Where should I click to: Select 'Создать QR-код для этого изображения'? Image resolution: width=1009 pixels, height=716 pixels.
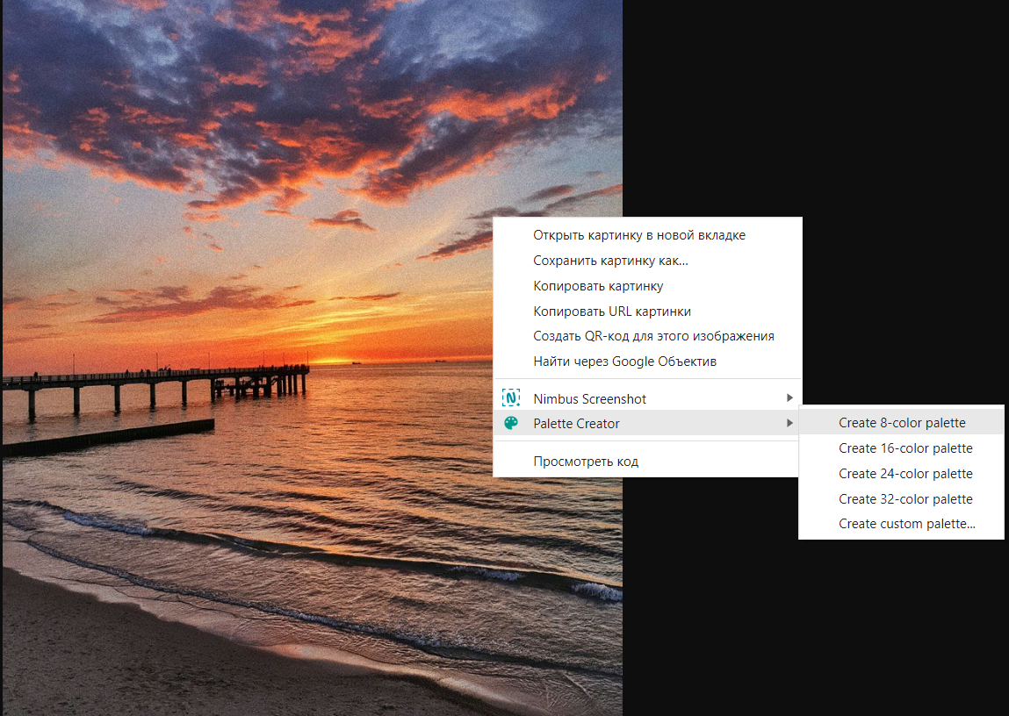click(653, 336)
